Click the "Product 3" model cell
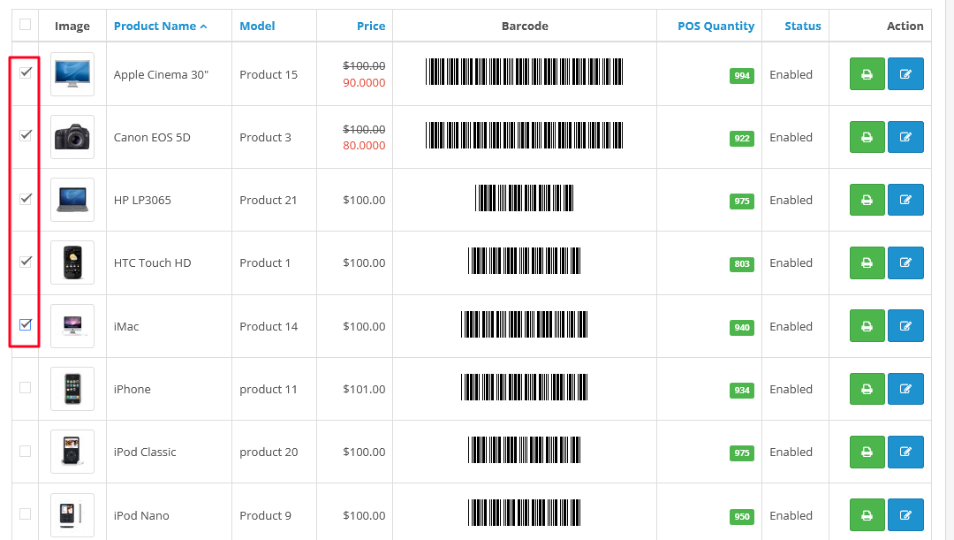The width and height of the screenshot is (954, 540). (x=265, y=138)
